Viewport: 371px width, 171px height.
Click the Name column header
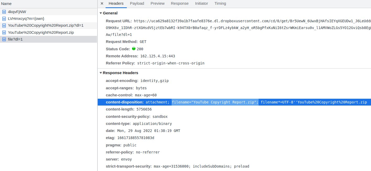(x=6, y=4)
